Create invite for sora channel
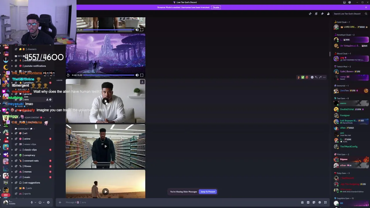The width and height of the screenshot is (370, 208). 47,100
